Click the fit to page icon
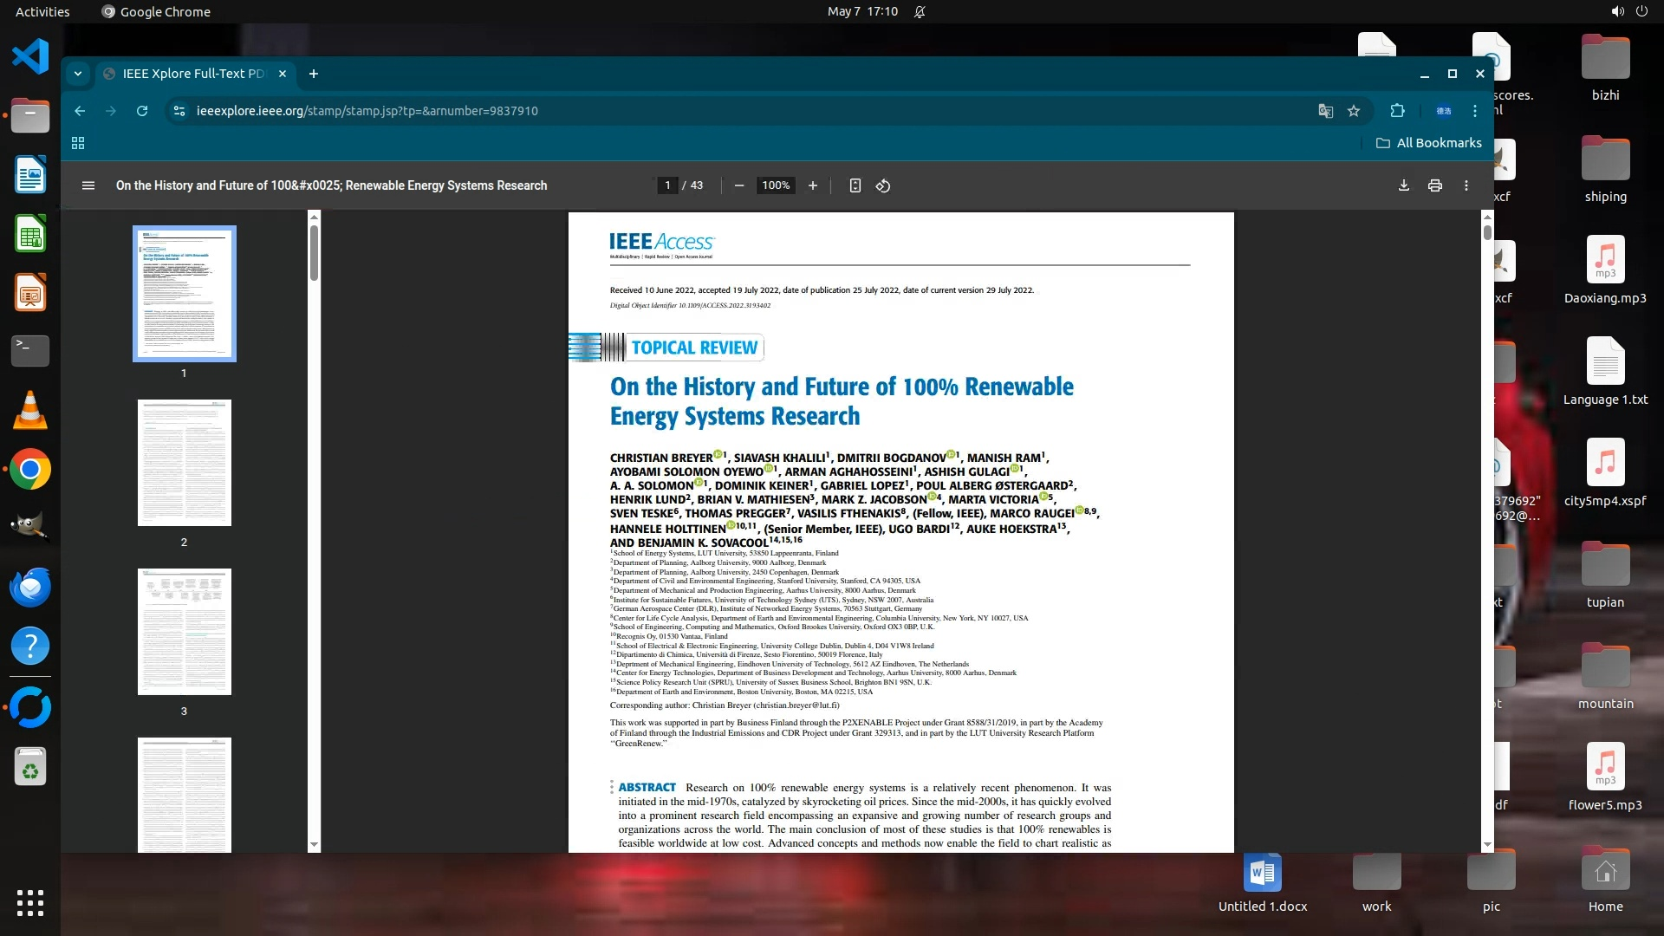The width and height of the screenshot is (1664, 936). point(855,185)
